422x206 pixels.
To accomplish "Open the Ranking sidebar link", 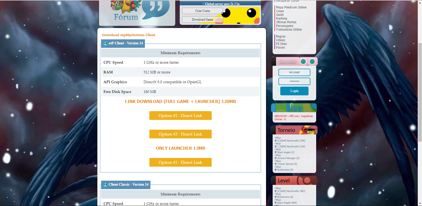I will 282,18.
